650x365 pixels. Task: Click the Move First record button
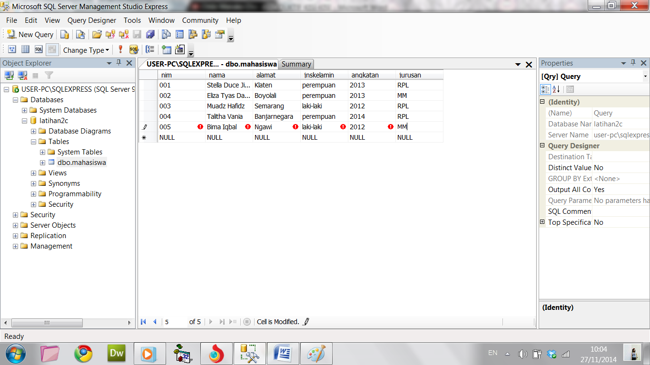pos(143,322)
